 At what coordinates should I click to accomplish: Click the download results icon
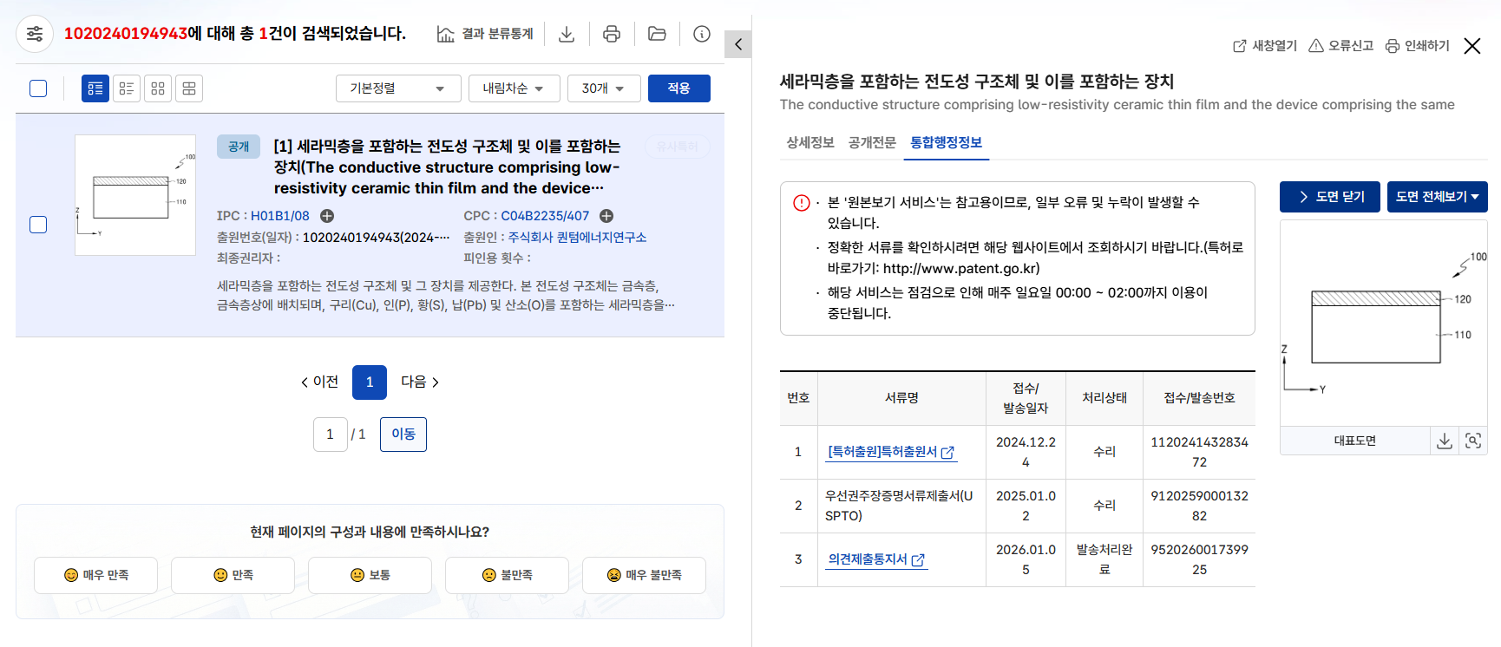pos(567,34)
